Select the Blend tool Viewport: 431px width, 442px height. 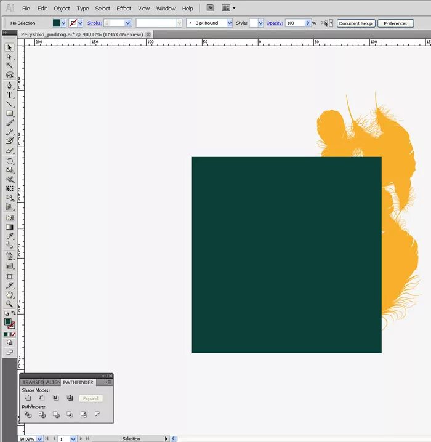click(x=9, y=245)
